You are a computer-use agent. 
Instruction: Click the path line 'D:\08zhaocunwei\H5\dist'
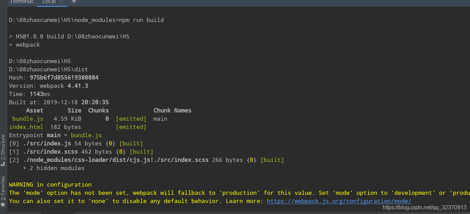pyautogui.click(x=49, y=70)
